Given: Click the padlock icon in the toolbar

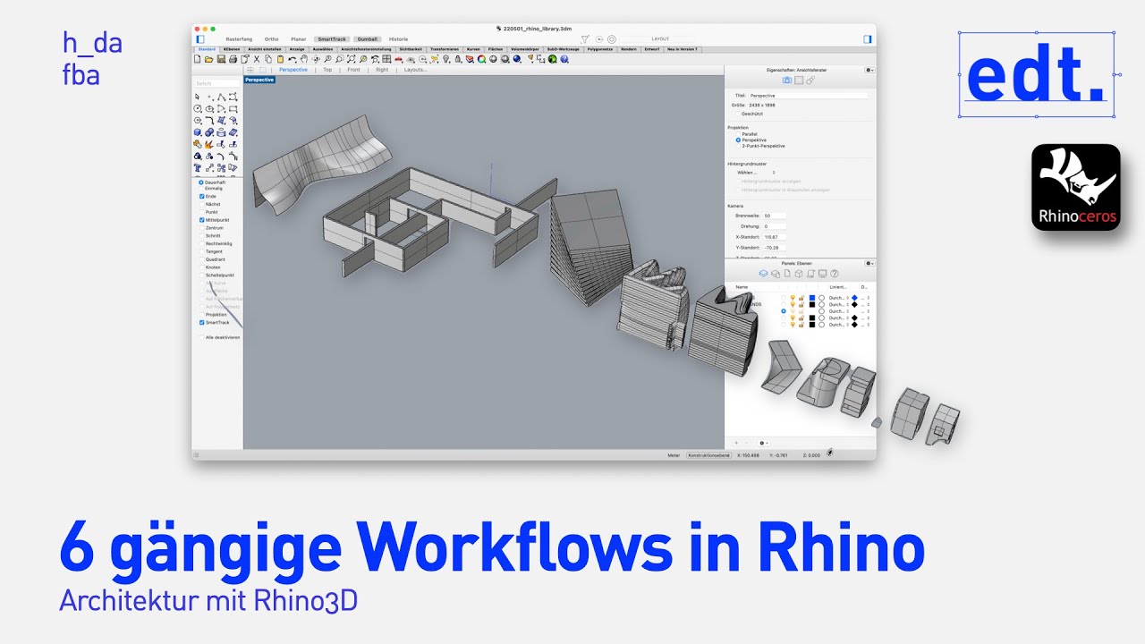Looking at the screenshot, I should (x=458, y=59).
